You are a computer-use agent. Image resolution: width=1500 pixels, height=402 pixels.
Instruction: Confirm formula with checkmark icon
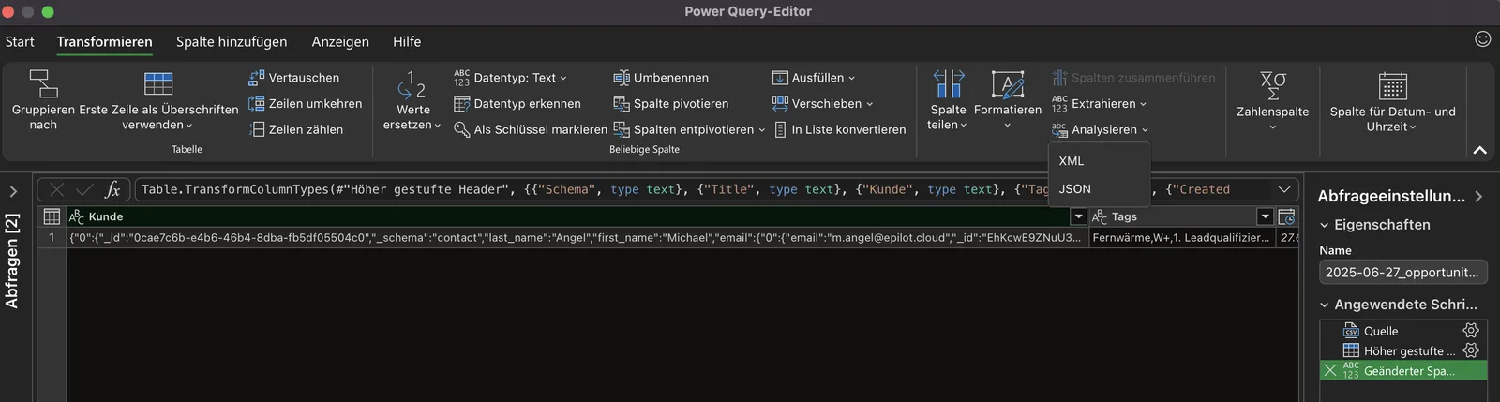[x=84, y=189]
